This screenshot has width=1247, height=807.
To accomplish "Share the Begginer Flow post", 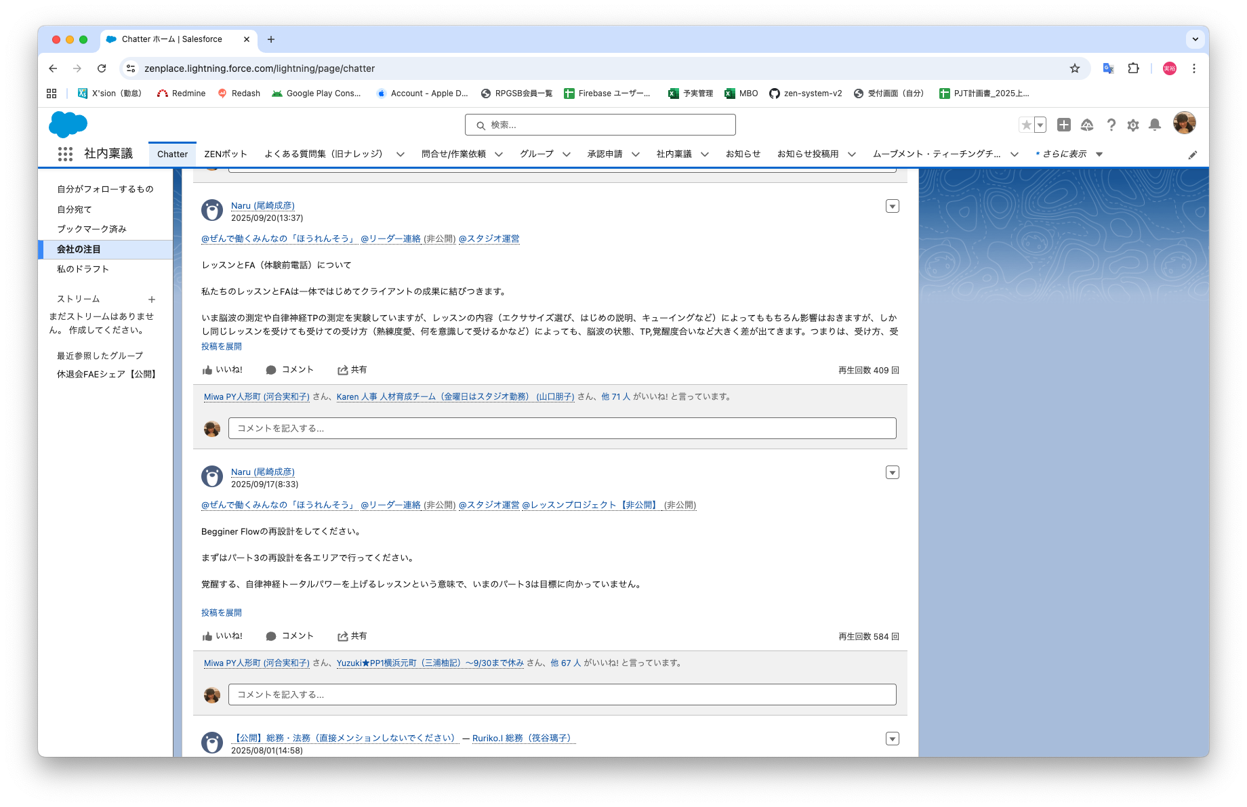I will click(x=352, y=636).
